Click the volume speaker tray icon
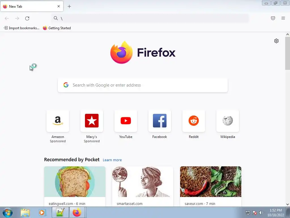 261,213
